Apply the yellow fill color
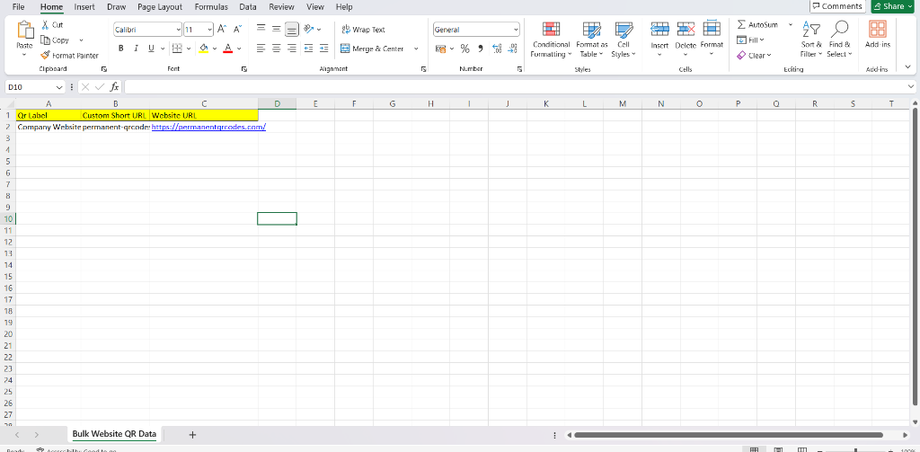 tap(204, 49)
